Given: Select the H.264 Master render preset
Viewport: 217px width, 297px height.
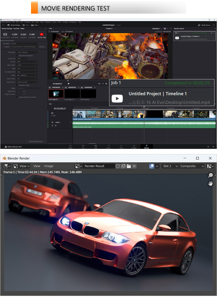Looking at the screenshot, I should 15,35.
